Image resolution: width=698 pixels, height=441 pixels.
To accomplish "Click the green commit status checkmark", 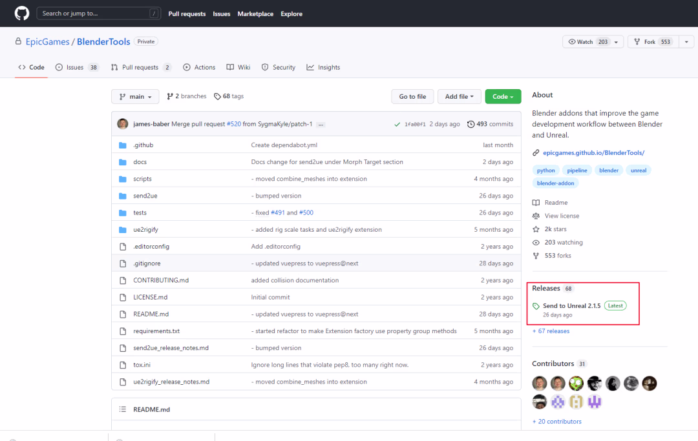I will click(x=397, y=125).
